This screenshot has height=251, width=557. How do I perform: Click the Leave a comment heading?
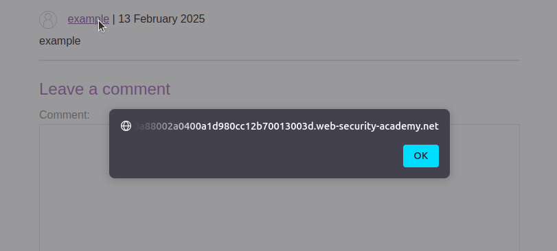[x=105, y=89]
